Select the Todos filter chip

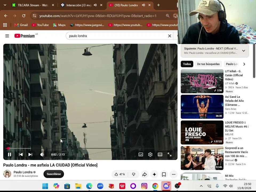(187, 64)
